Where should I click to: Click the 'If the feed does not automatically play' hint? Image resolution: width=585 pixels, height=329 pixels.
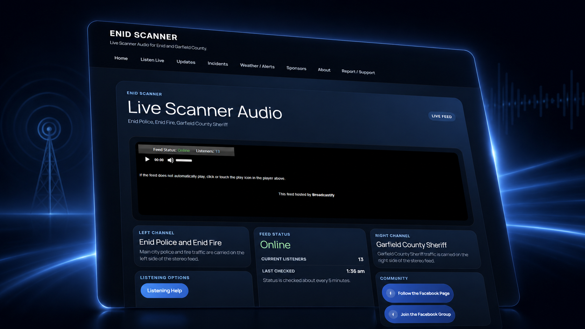pos(212,177)
